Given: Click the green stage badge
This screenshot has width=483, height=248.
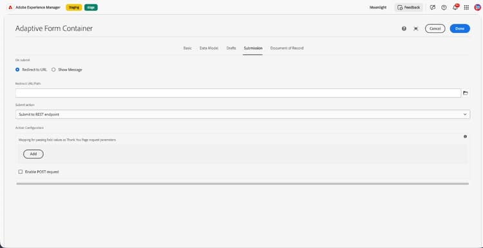Looking at the screenshot, I should point(91,7).
